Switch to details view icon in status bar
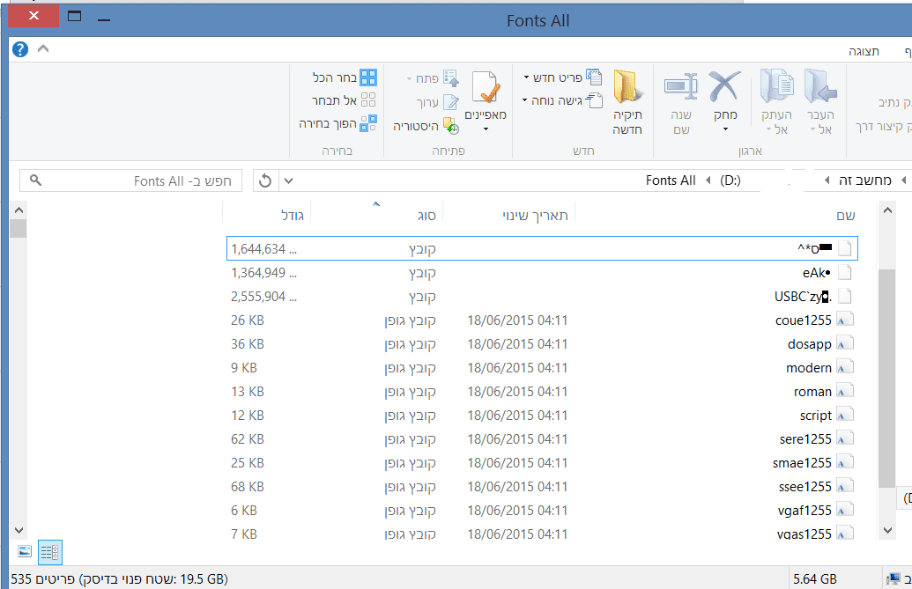This screenshot has width=912, height=589. coord(50,552)
